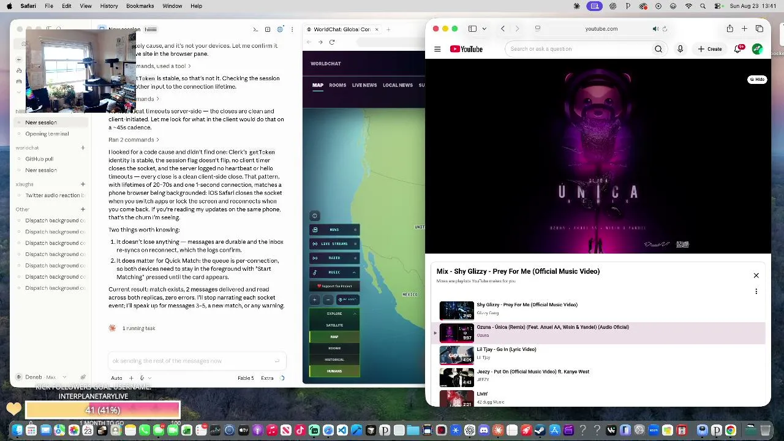Open the session header three-dot menu
Screen dimensions: 784x441
(x=292, y=29)
